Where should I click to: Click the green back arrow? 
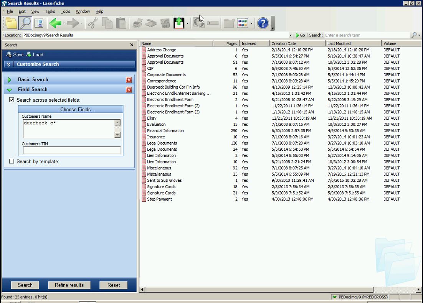coord(55,23)
